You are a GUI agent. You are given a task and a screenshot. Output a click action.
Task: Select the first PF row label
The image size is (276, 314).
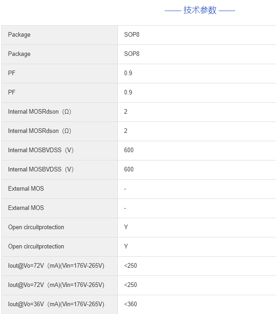pyautogui.click(x=12, y=73)
